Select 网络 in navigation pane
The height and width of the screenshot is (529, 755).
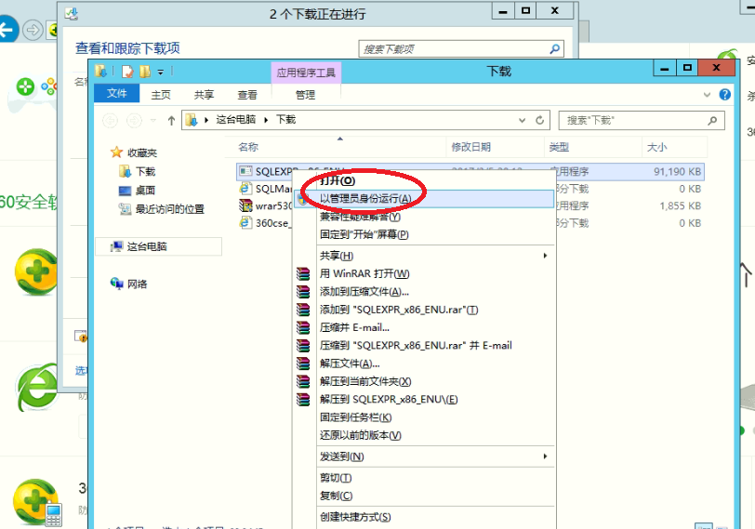pos(138,284)
